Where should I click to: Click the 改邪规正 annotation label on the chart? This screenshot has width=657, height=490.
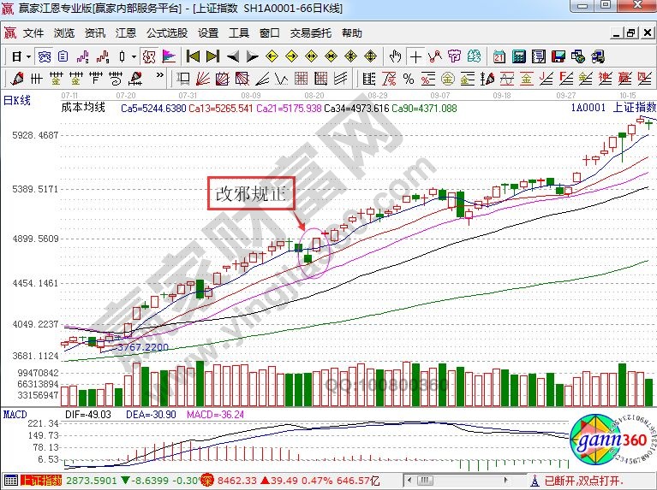253,195
